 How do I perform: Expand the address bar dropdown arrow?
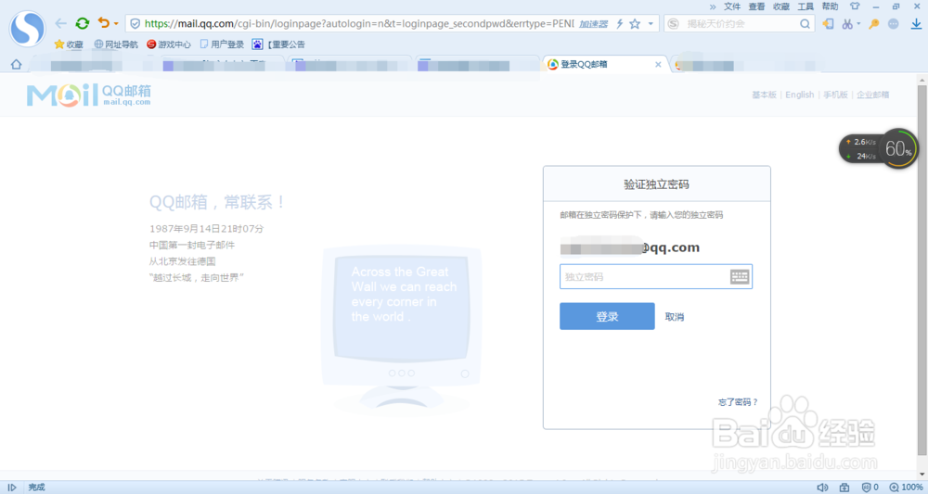651,24
